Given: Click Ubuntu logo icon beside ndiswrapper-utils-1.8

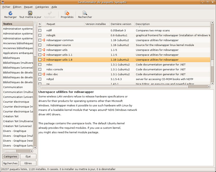Looking at the screenshot, I should tap(44, 60).
